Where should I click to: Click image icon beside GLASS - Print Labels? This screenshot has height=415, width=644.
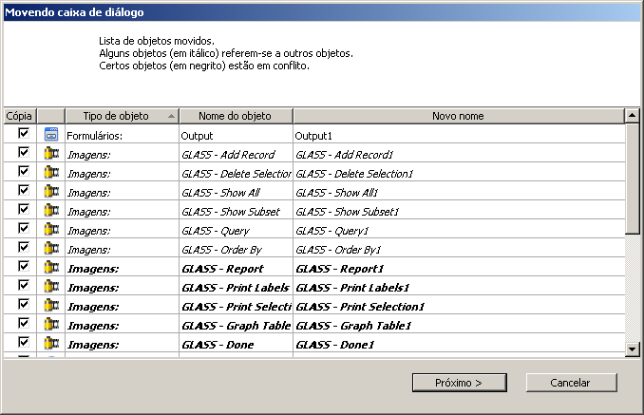pos(51,287)
